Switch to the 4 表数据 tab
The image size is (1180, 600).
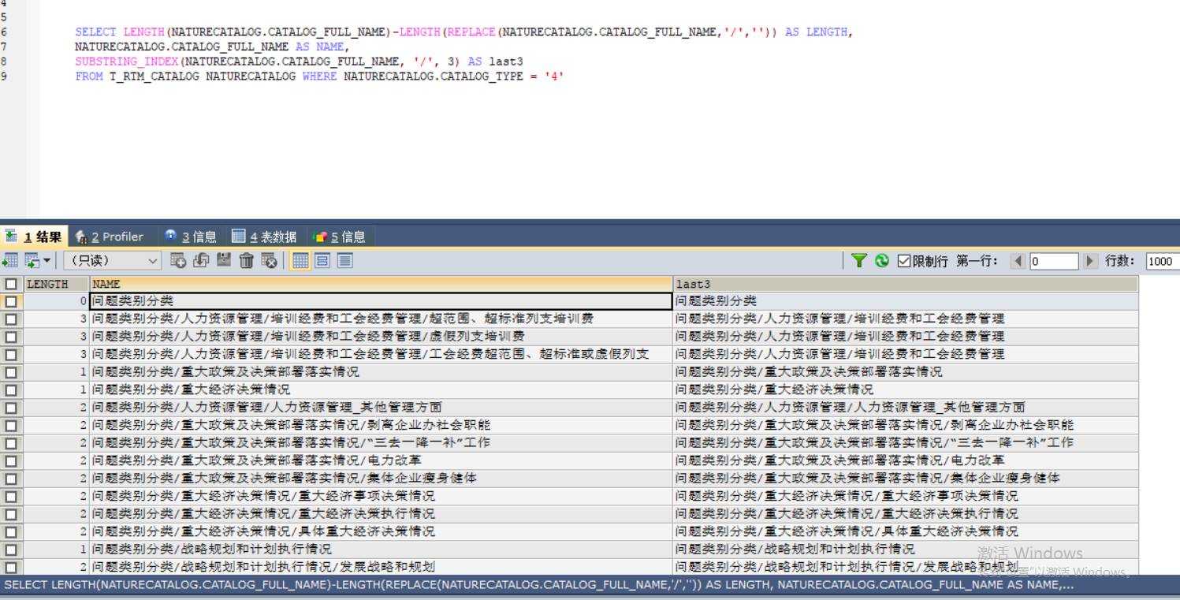click(264, 237)
